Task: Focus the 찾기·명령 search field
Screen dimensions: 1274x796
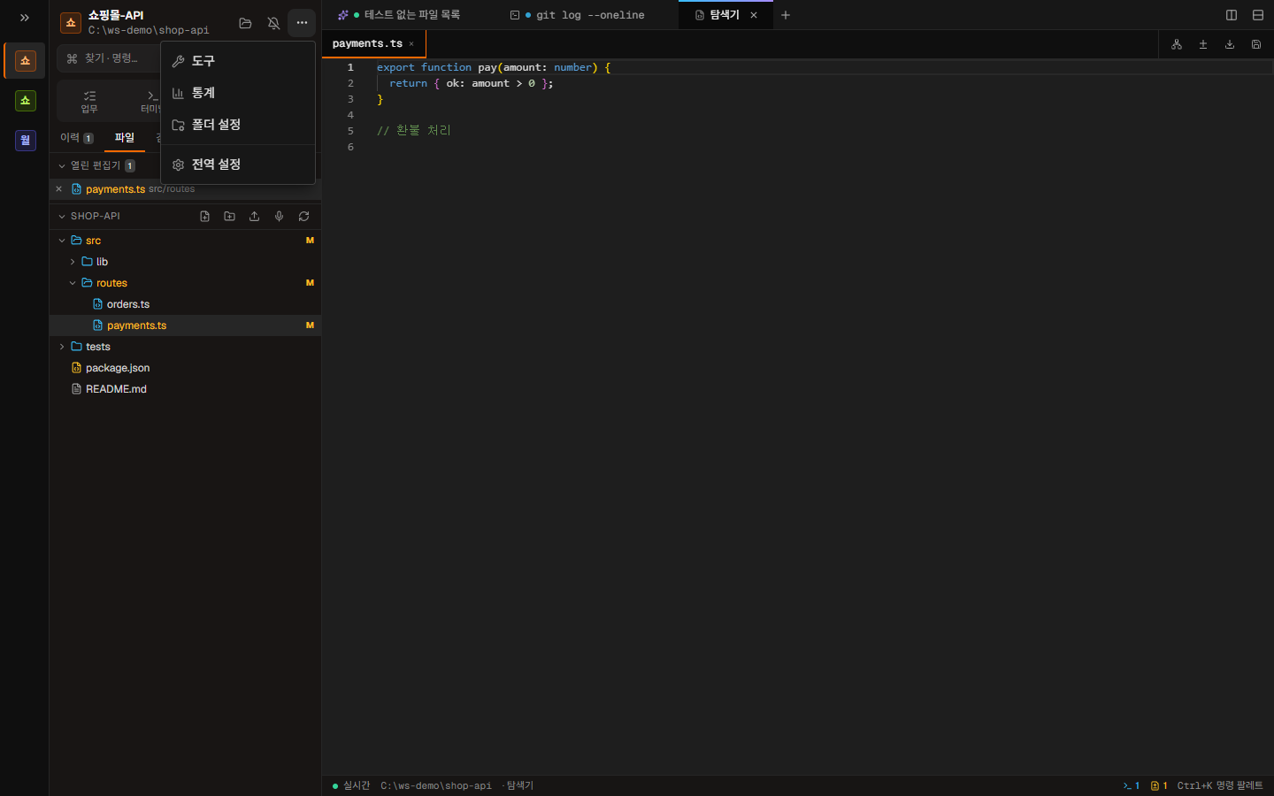Action: 108,58
